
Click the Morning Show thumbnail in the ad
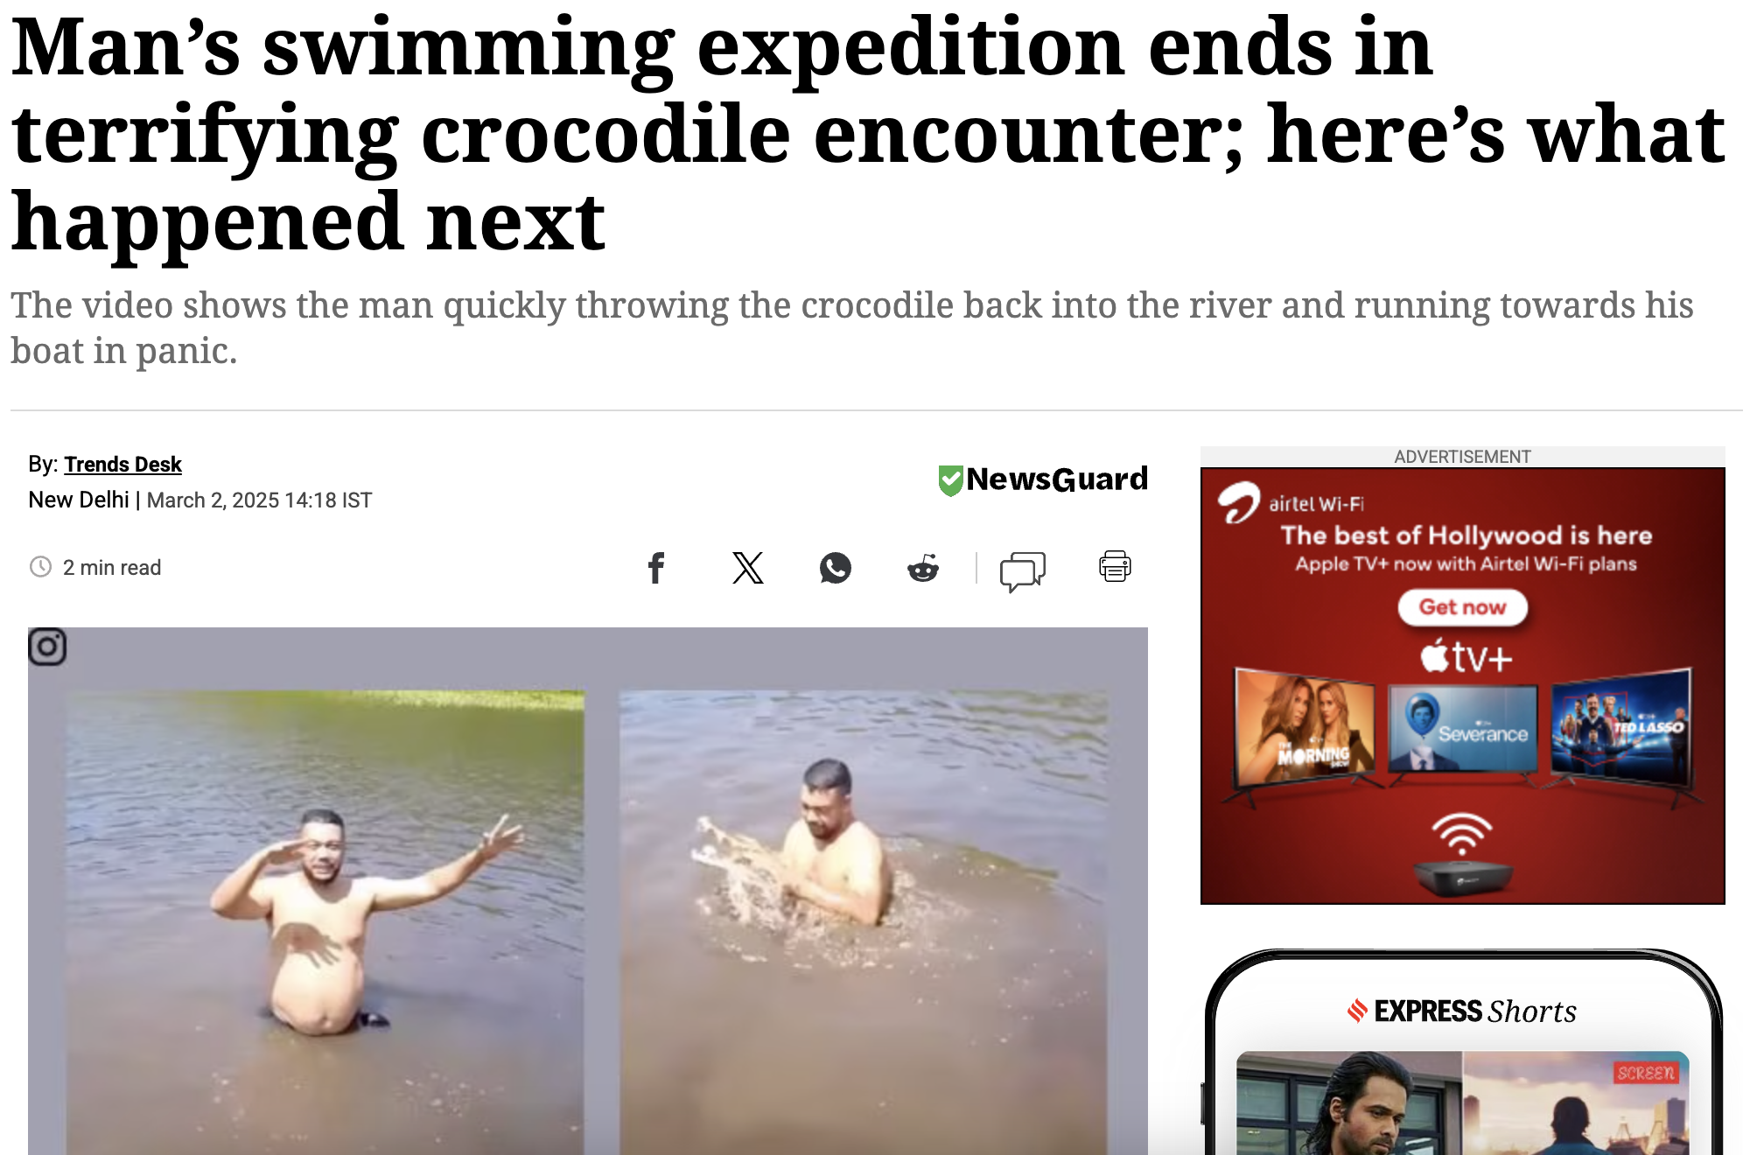[x=1305, y=728]
